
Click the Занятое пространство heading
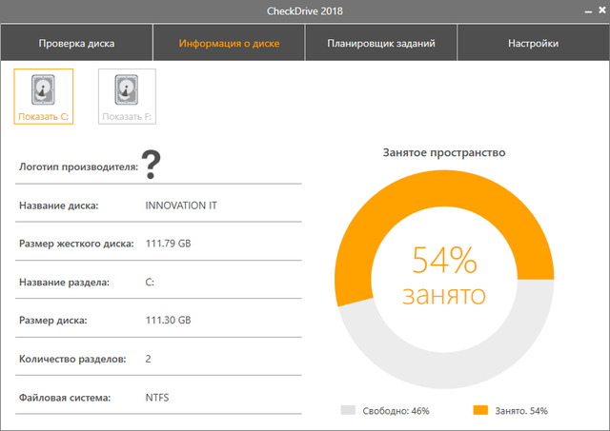click(x=444, y=152)
